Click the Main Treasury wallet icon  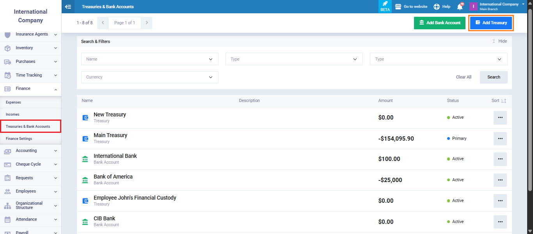pos(85,138)
